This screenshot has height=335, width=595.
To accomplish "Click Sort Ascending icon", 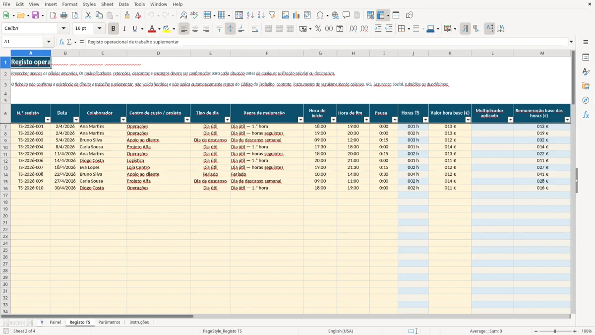I will (250, 15).
